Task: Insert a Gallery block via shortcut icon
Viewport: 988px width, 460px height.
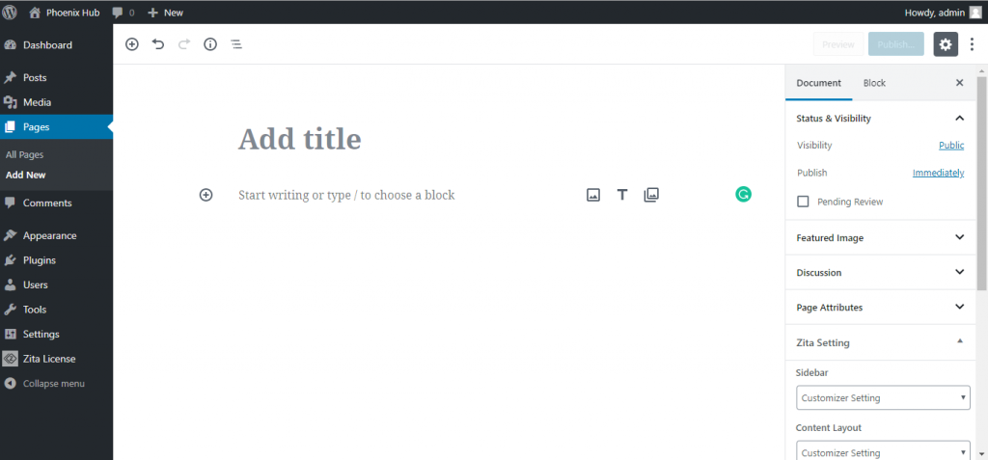Action: (x=651, y=195)
